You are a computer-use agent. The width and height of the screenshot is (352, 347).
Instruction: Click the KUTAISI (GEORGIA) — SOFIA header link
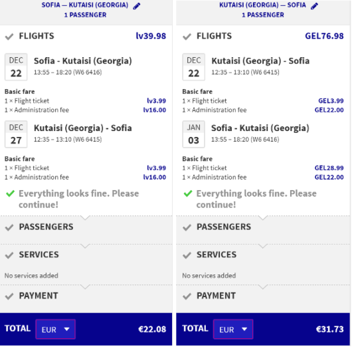[x=262, y=5]
